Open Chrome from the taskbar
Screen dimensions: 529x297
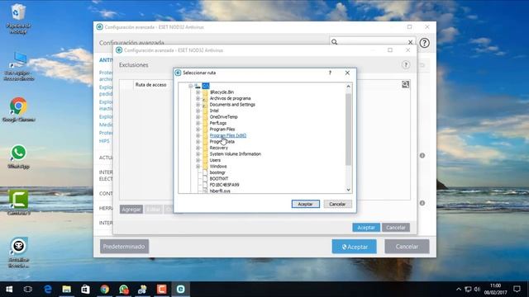pos(105,290)
